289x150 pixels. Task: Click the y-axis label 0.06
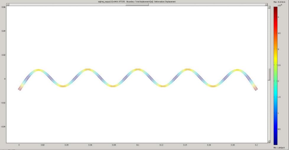[x=3, y=7]
